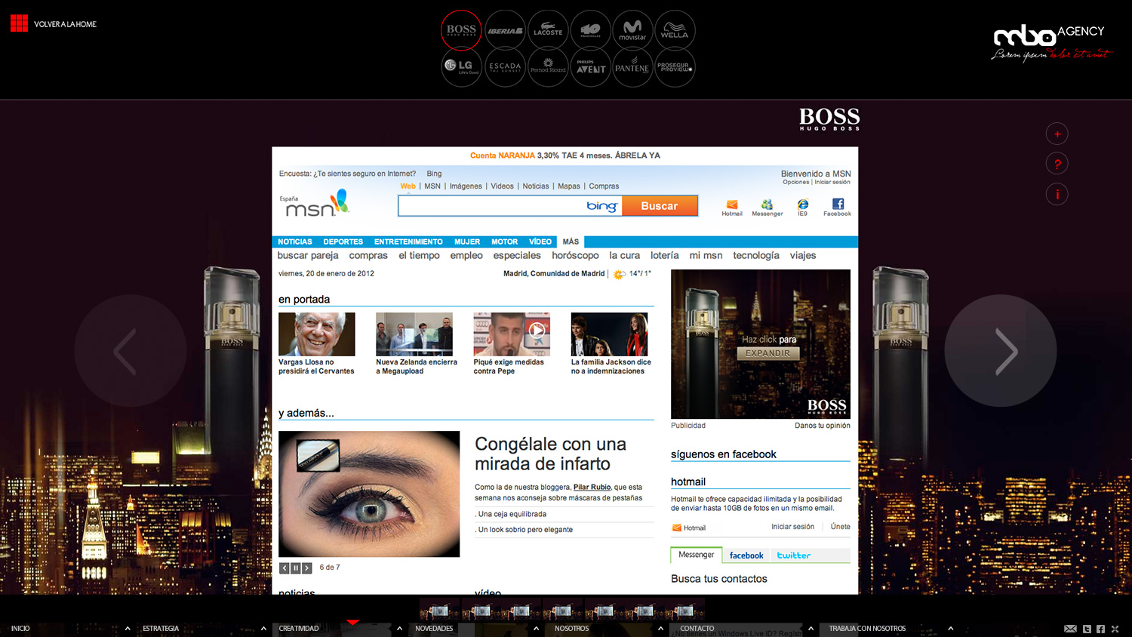
Task: Expand the NOVEDADES menu chevron
Action: coord(536,629)
